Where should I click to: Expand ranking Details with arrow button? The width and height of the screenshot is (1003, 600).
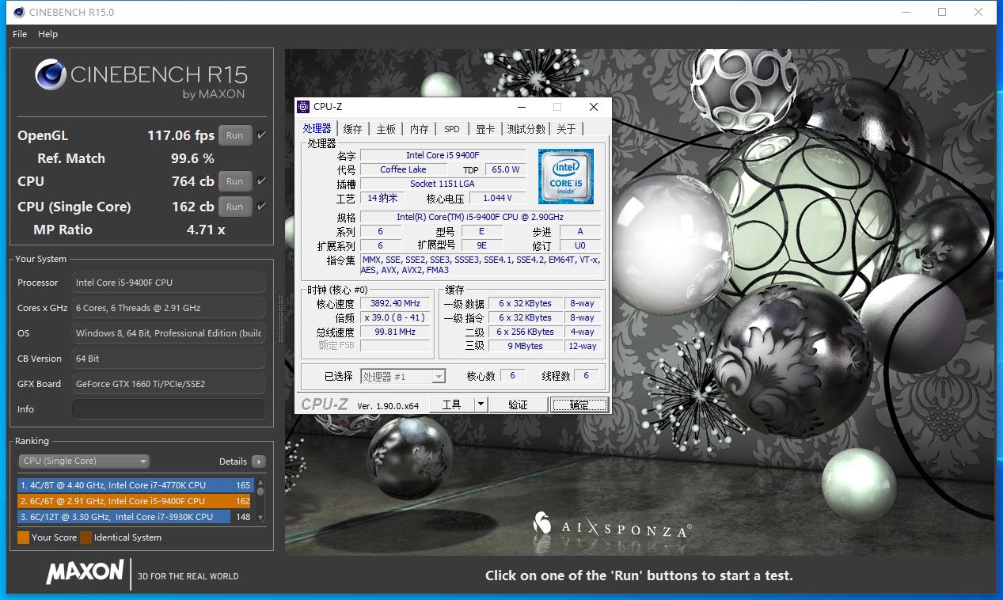click(259, 461)
